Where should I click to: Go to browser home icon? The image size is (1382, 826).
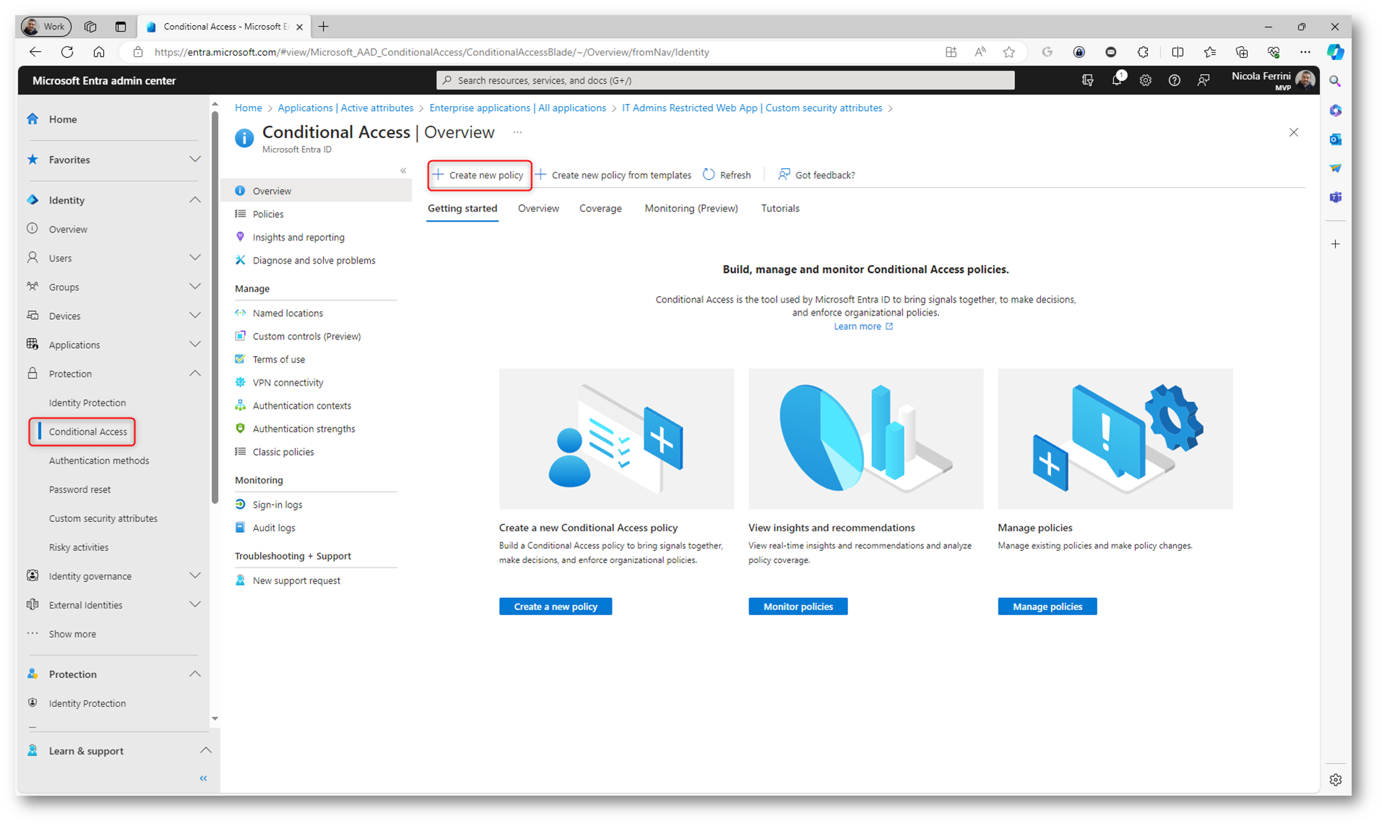pos(99,52)
